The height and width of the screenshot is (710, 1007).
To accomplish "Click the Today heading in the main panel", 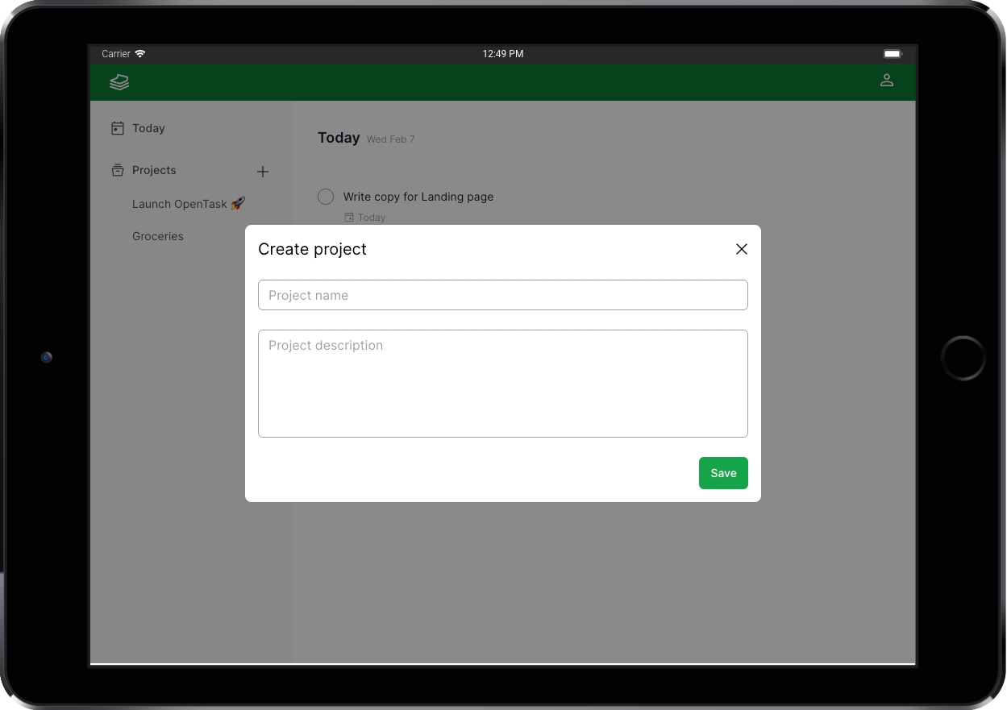I will pos(338,138).
